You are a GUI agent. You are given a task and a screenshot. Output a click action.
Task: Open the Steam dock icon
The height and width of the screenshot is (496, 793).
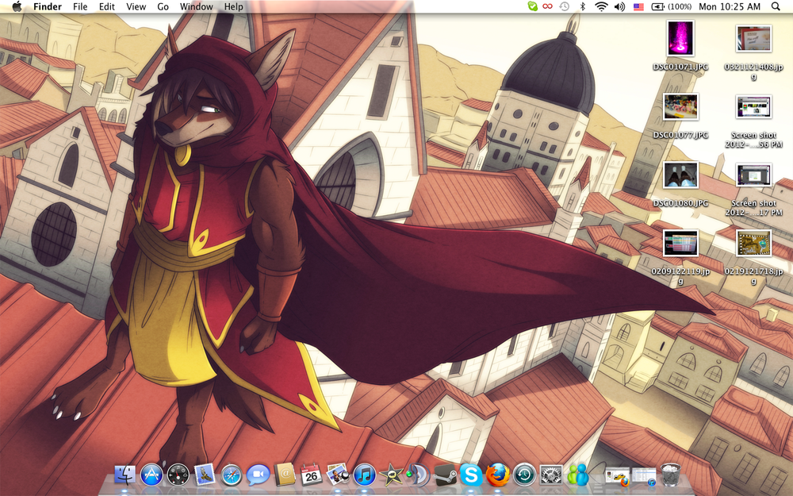[x=445, y=475]
